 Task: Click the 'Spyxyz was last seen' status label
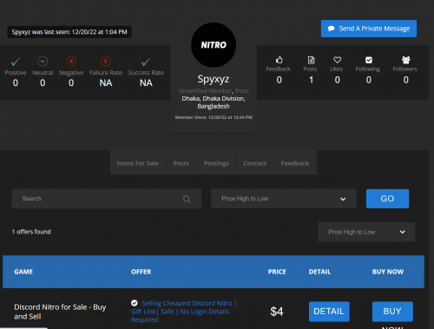click(x=69, y=32)
